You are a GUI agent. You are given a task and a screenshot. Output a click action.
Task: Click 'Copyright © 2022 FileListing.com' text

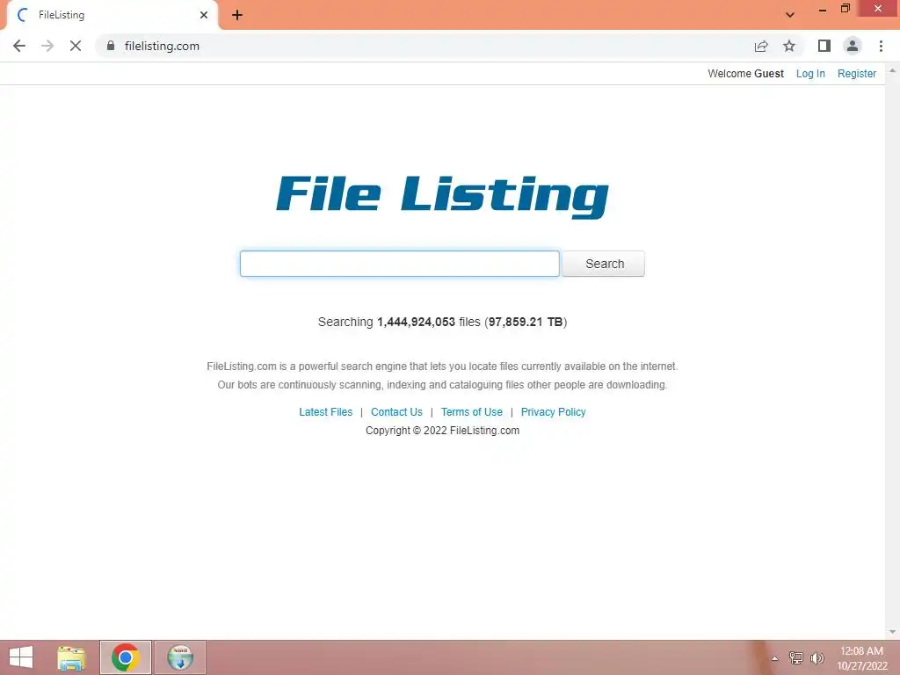click(x=443, y=431)
